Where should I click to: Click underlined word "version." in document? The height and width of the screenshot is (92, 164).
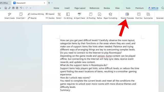click(x=101, y=56)
